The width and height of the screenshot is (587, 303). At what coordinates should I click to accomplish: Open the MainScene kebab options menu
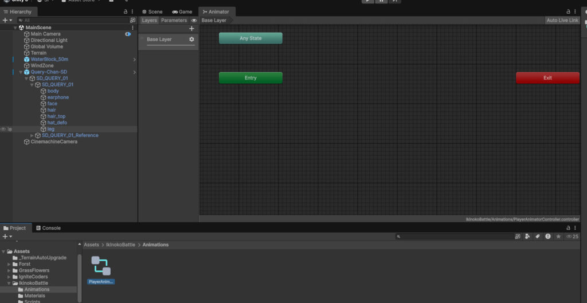tap(133, 27)
